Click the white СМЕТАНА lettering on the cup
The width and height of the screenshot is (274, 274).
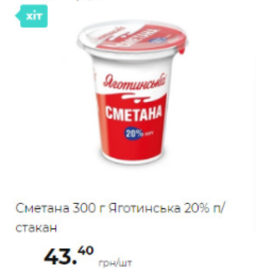(x=133, y=113)
